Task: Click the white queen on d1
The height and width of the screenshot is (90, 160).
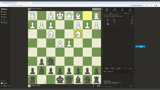Action: [69, 15]
